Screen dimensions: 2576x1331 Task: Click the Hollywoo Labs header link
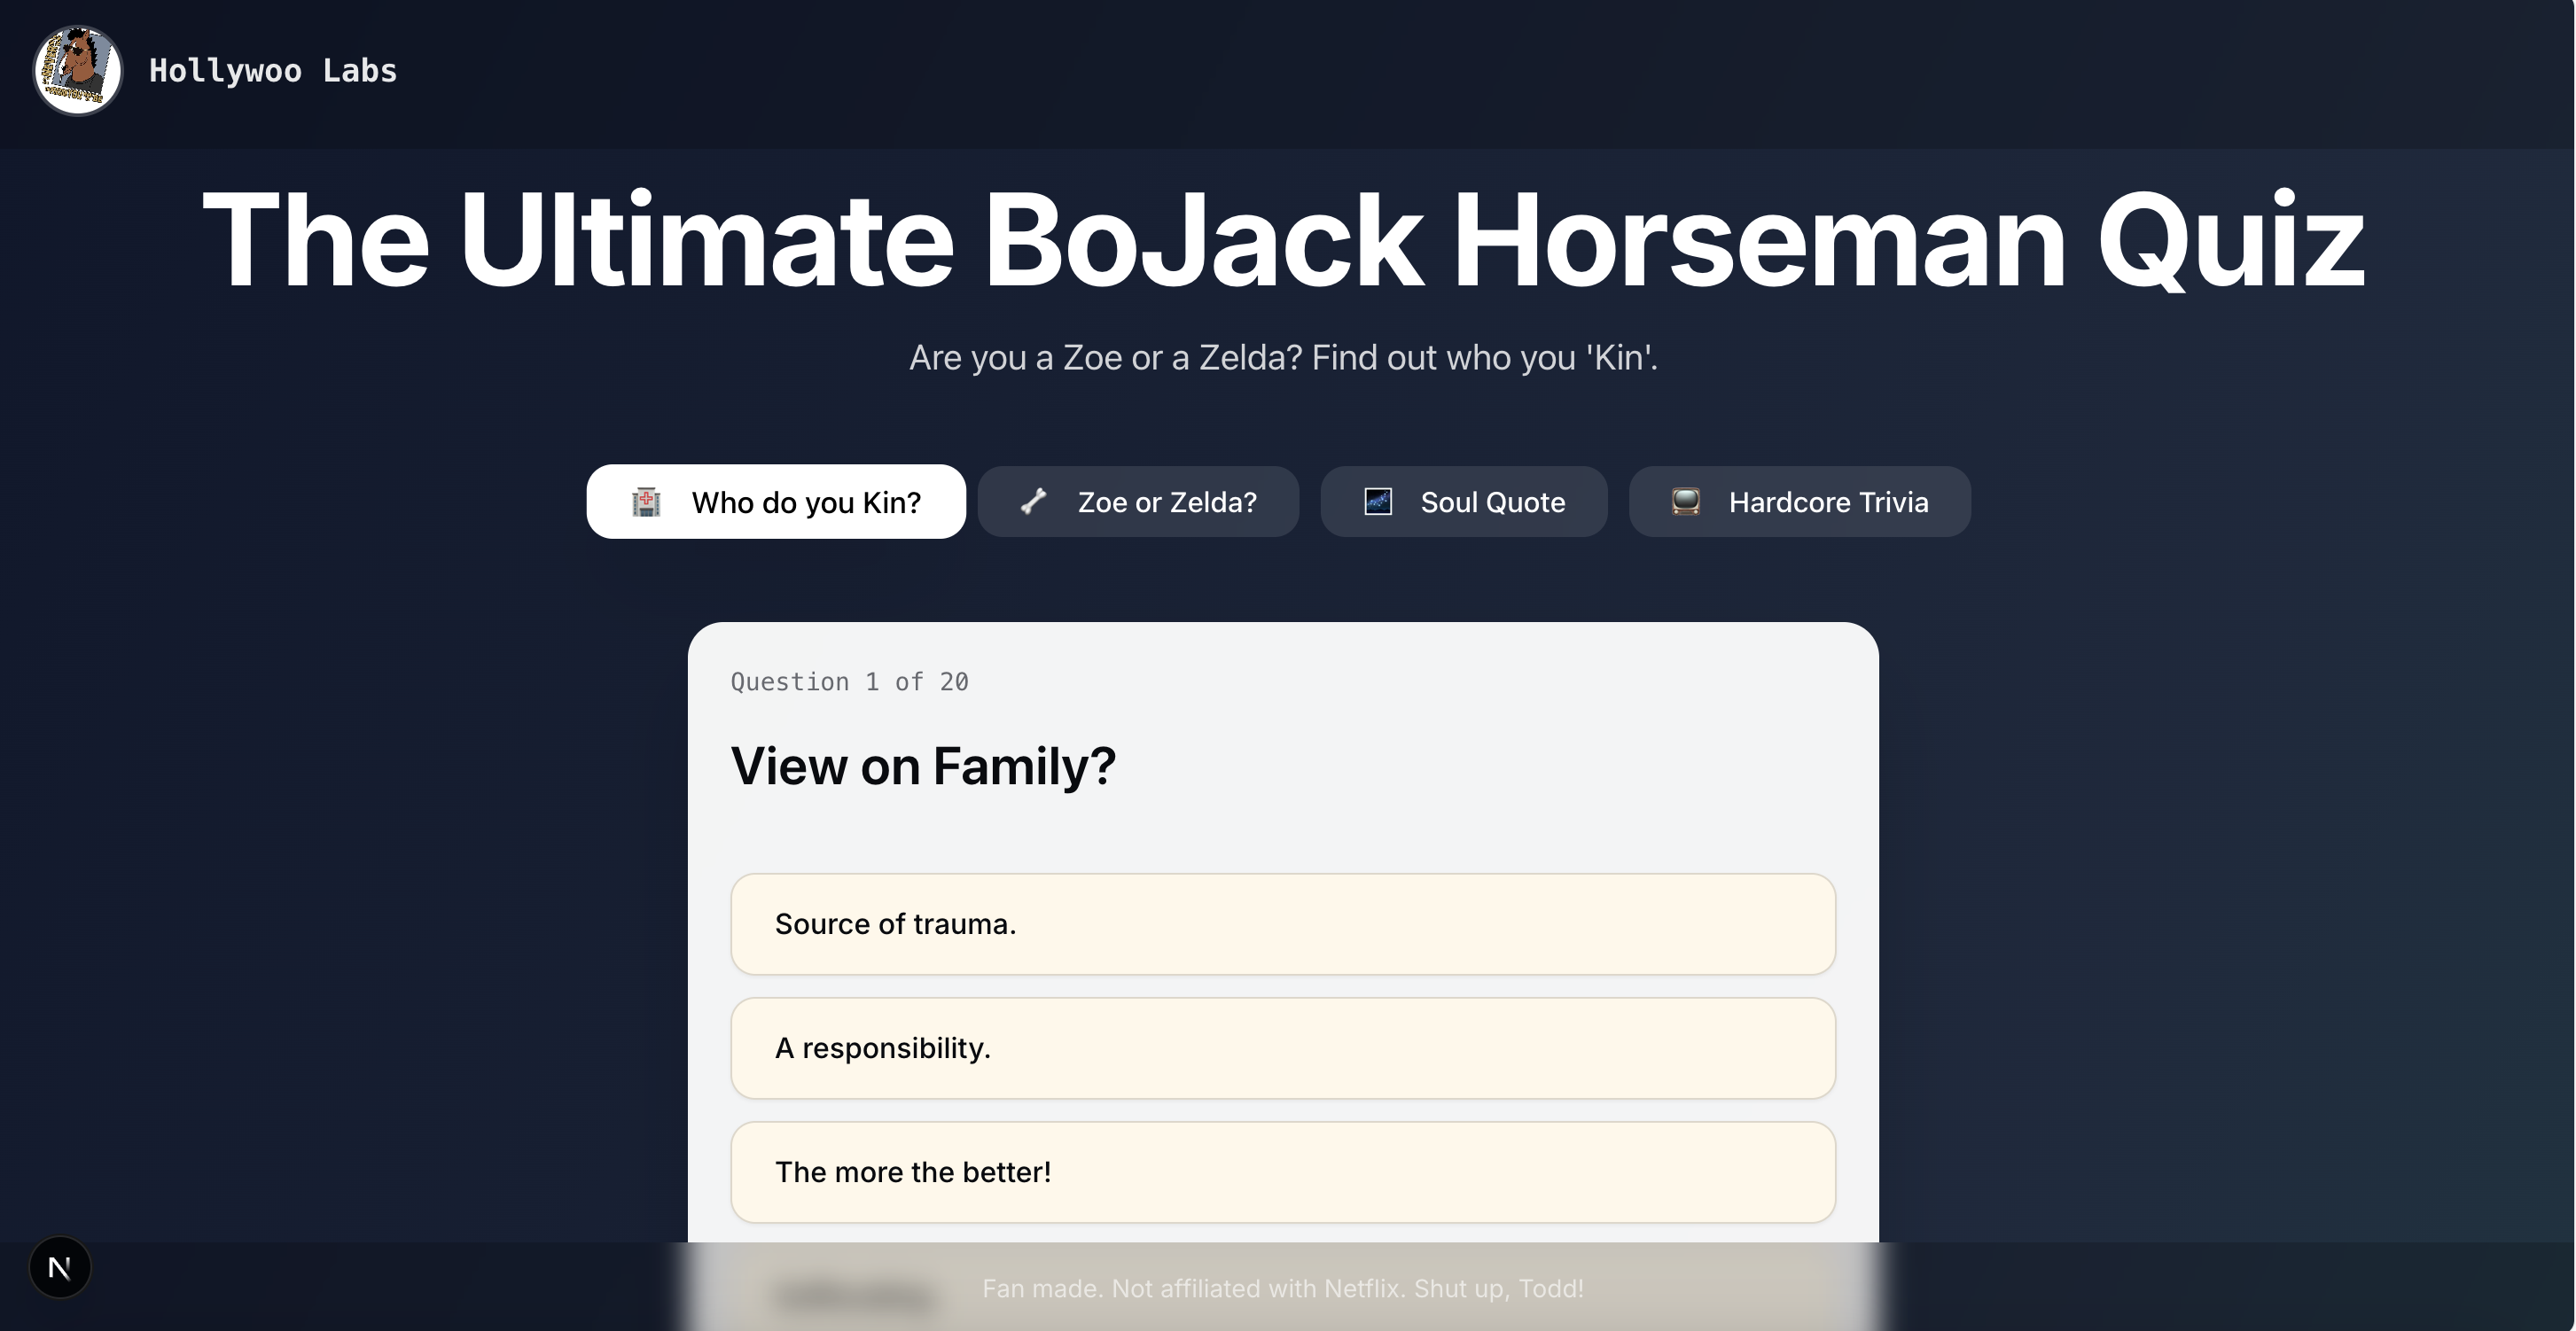tap(272, 70)
